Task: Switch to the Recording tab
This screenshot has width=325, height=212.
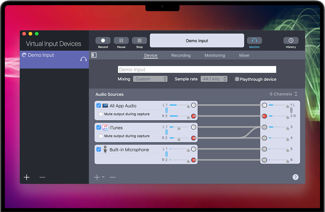Action: pos(181,55)
